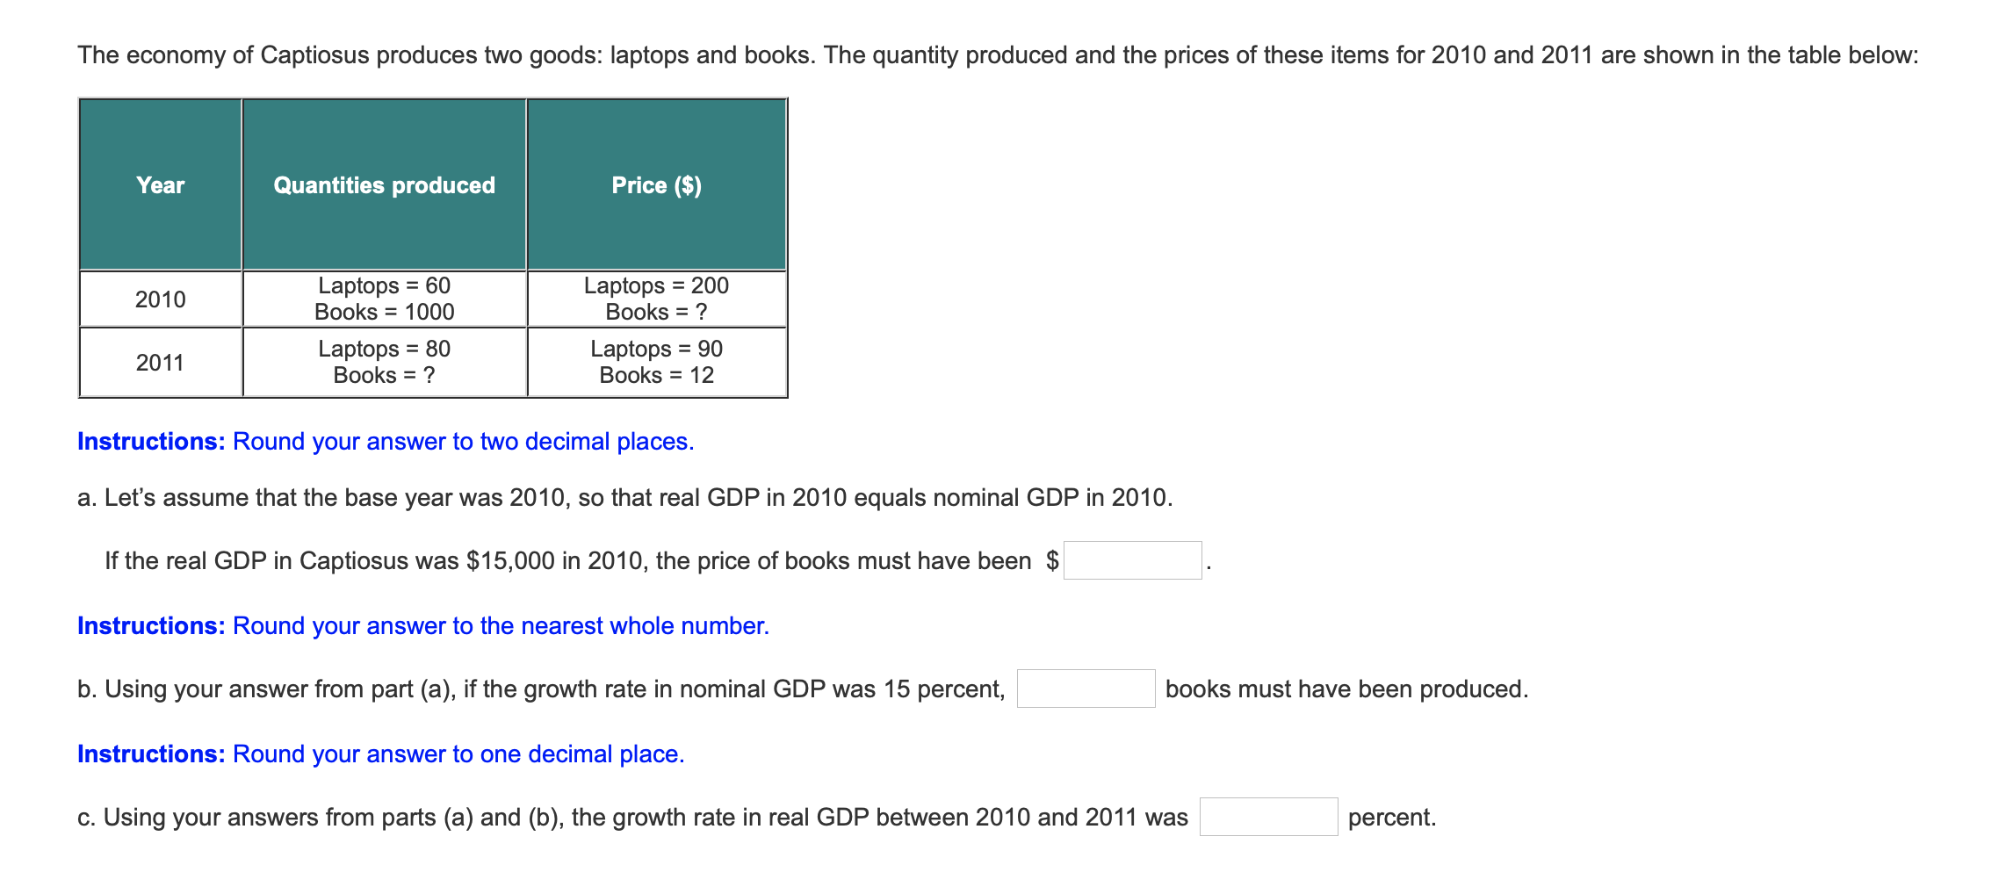Viewport: 2006px width, 887px height.
Task: Click the Books = ? quantity cell for 2011
Action: (x=384, y=375)
